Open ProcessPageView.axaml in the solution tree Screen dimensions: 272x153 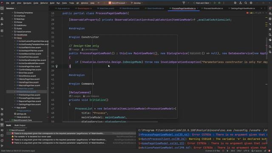coord(30,98)
